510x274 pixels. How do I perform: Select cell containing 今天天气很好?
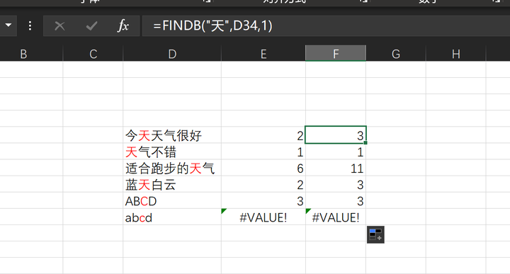172,135
